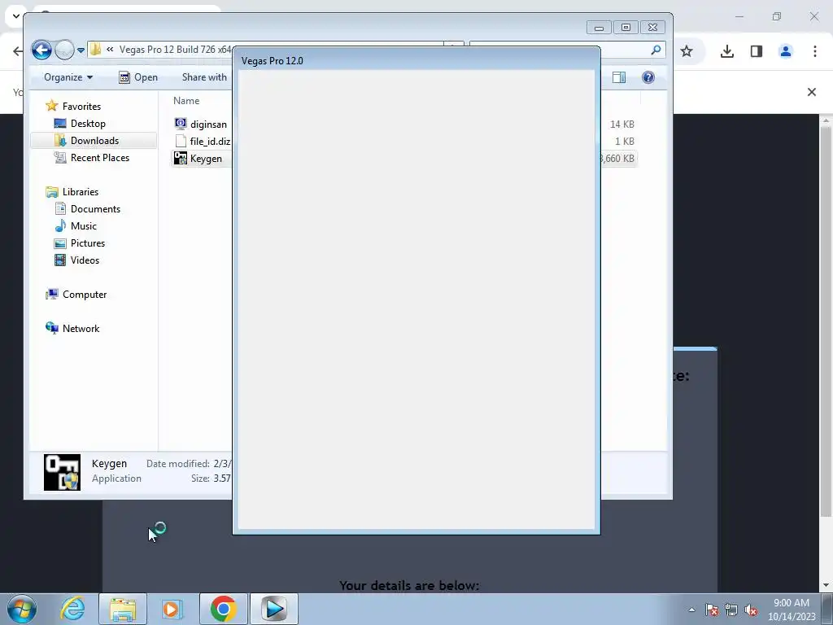Click Open in Explorer toolbar
833x625 pixels.
pos(138,77)
